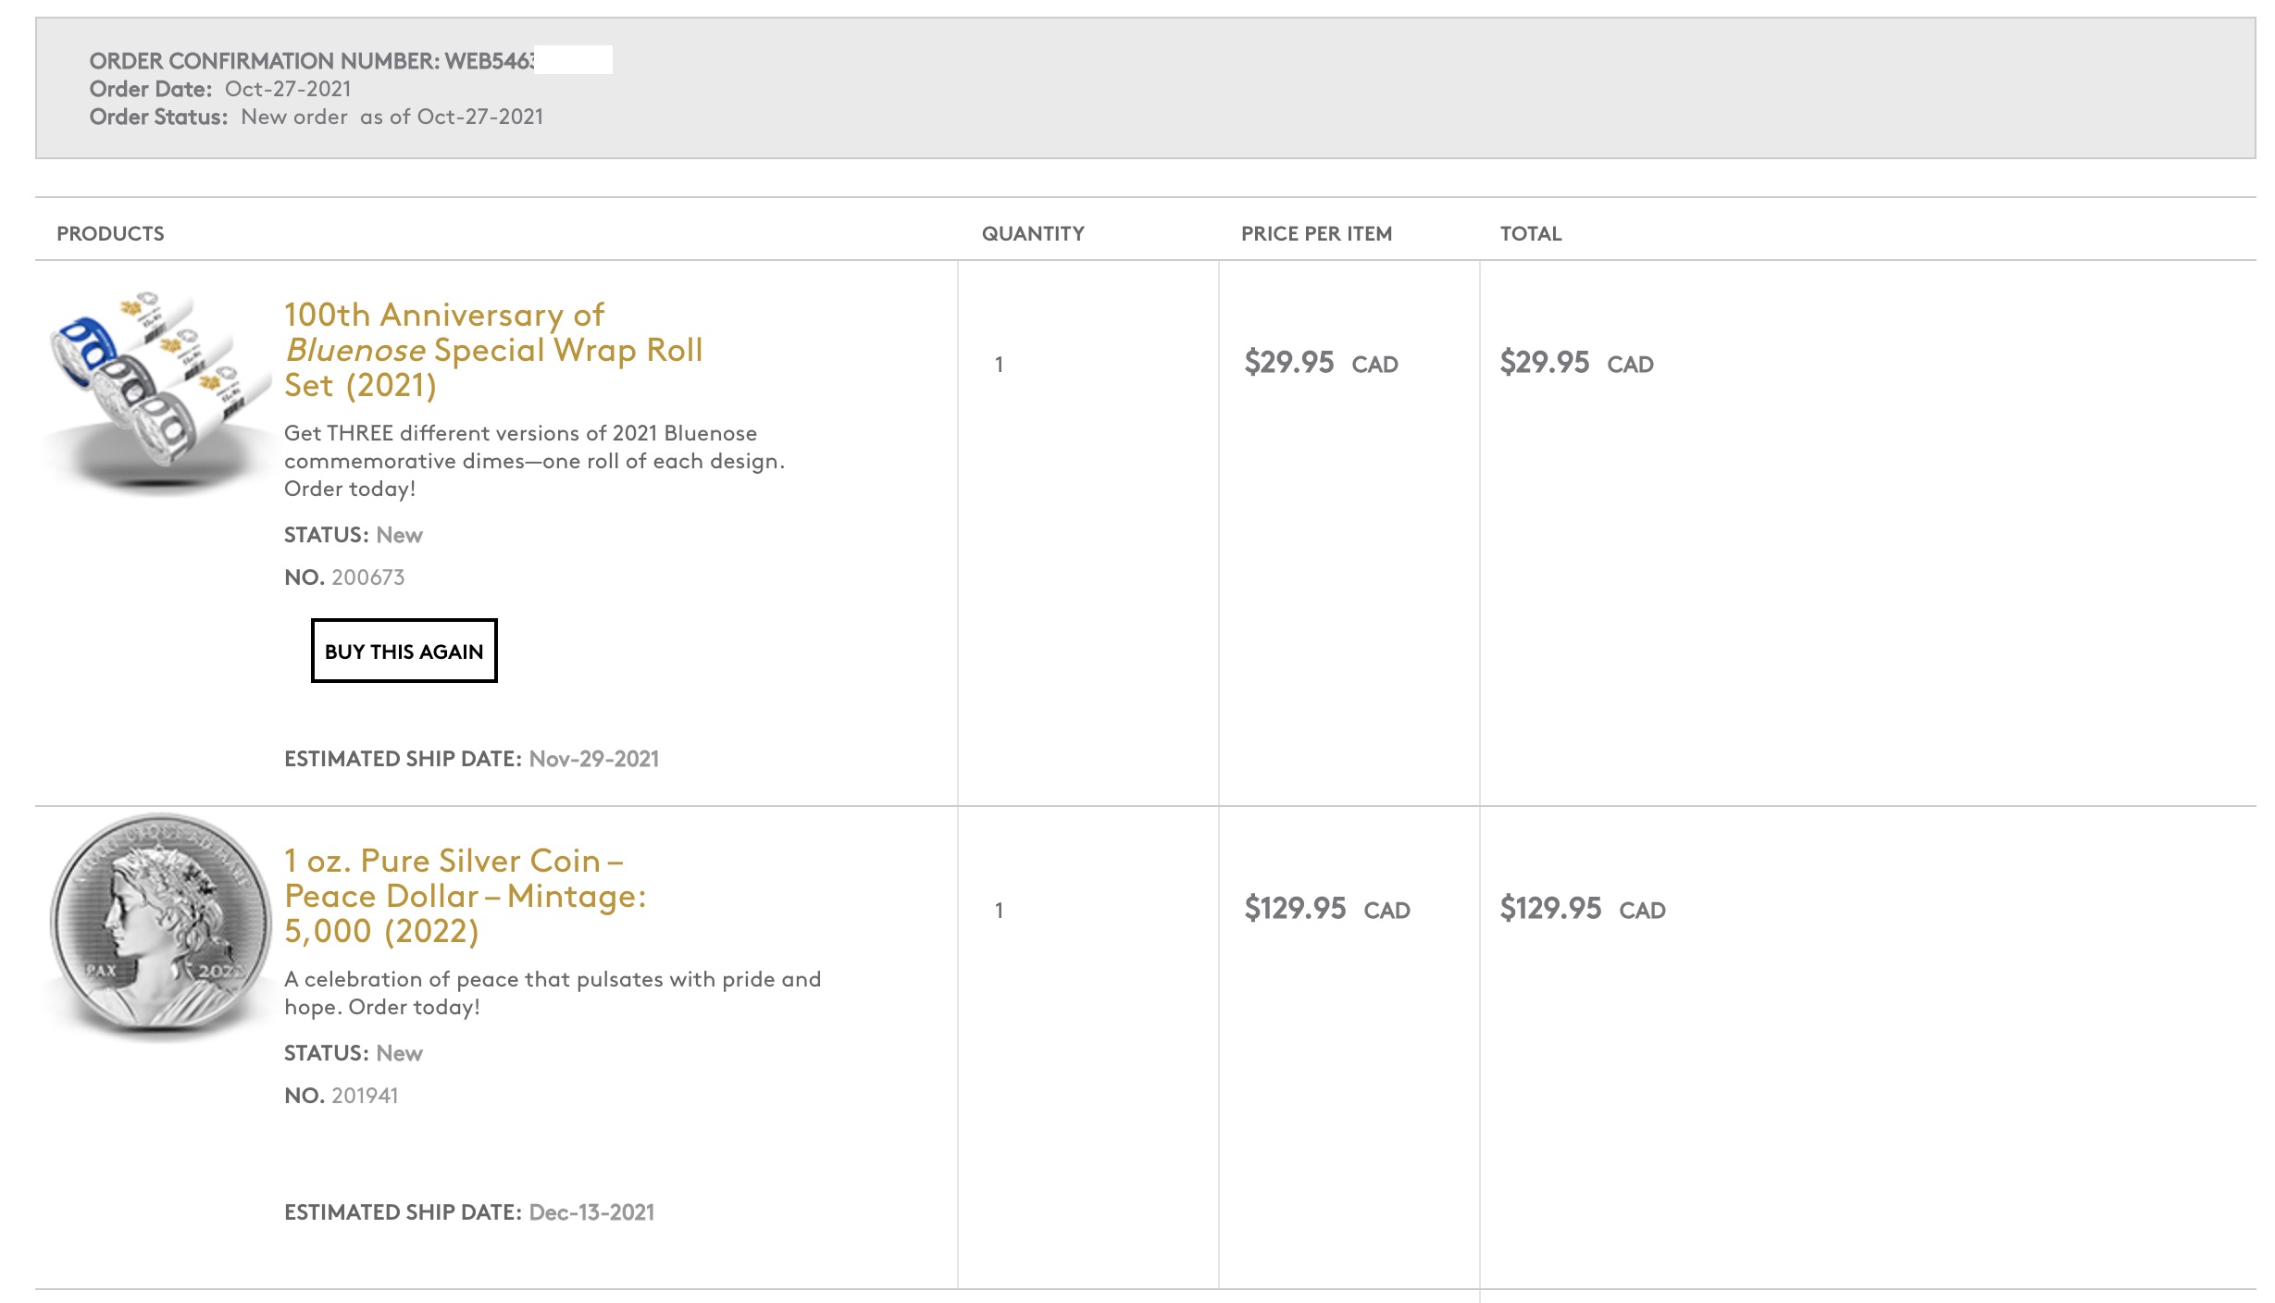Click the celebration of peace description
This screenshot has width=2275, height=1303.
click(x=553, y=993)
